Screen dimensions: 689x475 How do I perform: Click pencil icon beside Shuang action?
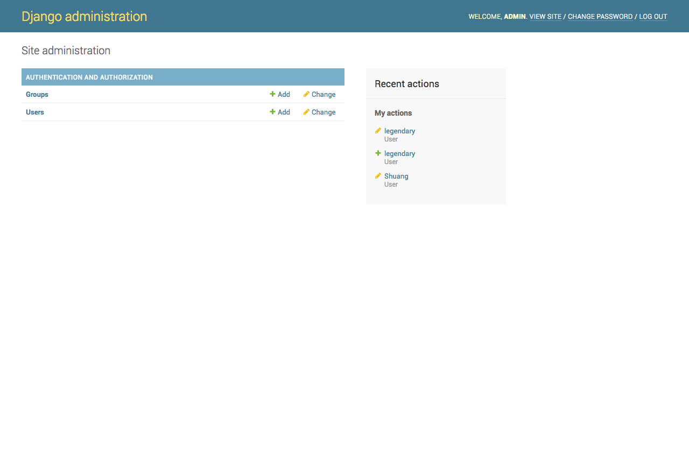378,176
